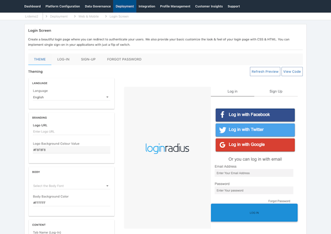Open the Platform Configuration menu
This screenshot has height=234, width=331.
[63, 6]
